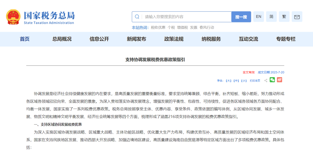Share article via Weibo icon

point(279,80)
